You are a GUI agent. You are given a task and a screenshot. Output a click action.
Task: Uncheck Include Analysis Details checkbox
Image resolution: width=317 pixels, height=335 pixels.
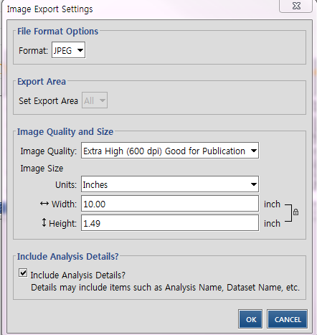(x=23, y=273)
